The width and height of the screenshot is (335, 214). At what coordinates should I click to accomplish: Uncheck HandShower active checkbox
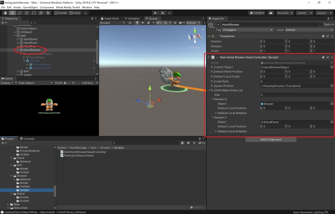pos(219,25)
